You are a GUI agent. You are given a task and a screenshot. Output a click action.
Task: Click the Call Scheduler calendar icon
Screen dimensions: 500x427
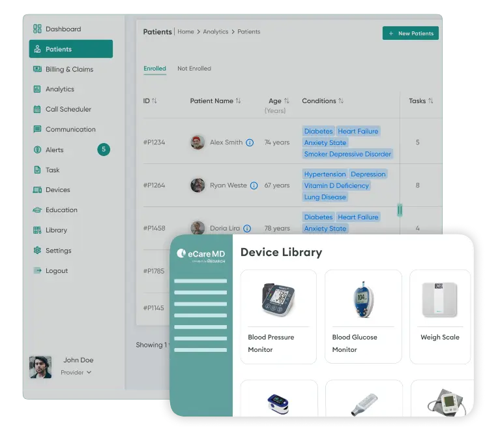(37, 109)
